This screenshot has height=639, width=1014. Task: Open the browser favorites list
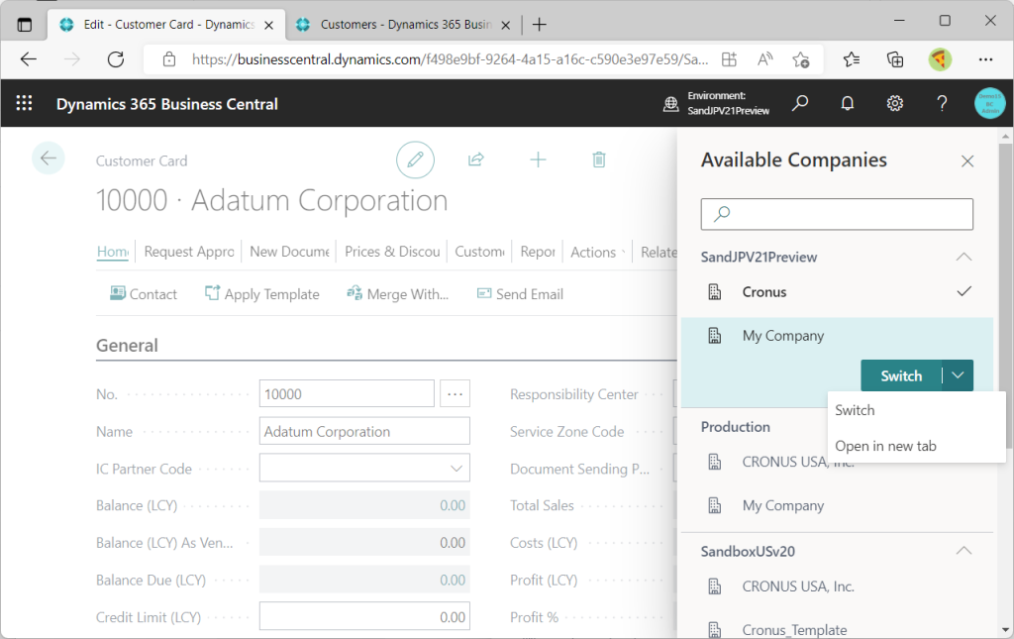852,60
